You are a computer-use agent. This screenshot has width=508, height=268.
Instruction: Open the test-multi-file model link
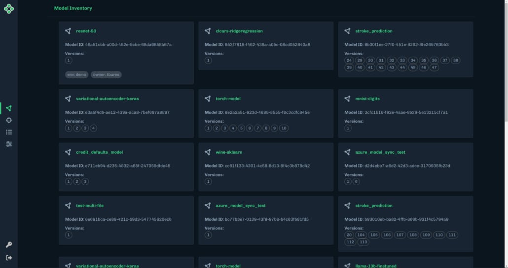(x=90, y=205)
